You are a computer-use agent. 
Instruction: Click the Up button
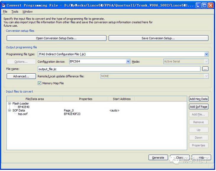[199, 130]
